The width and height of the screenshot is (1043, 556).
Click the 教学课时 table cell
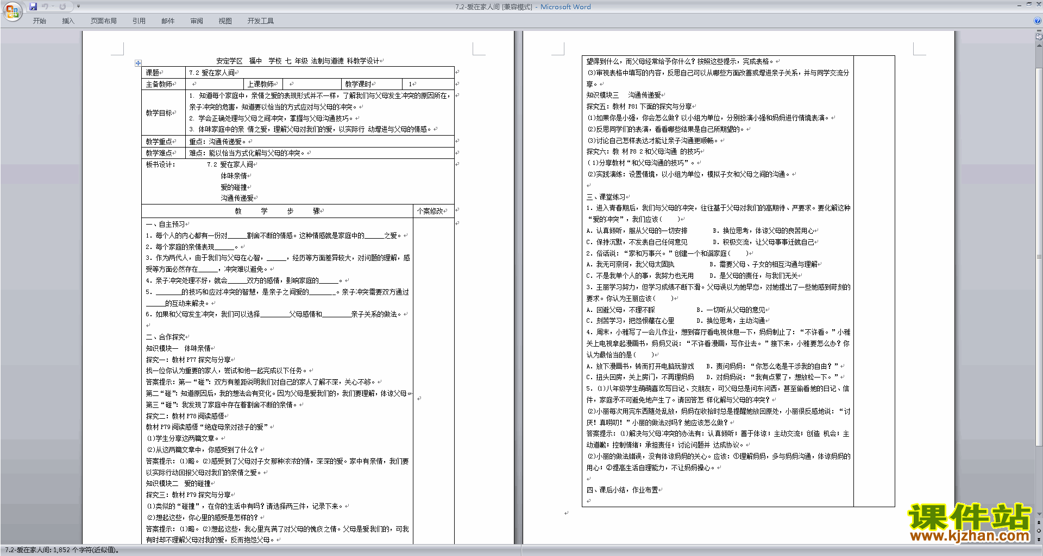click(372, 84)
